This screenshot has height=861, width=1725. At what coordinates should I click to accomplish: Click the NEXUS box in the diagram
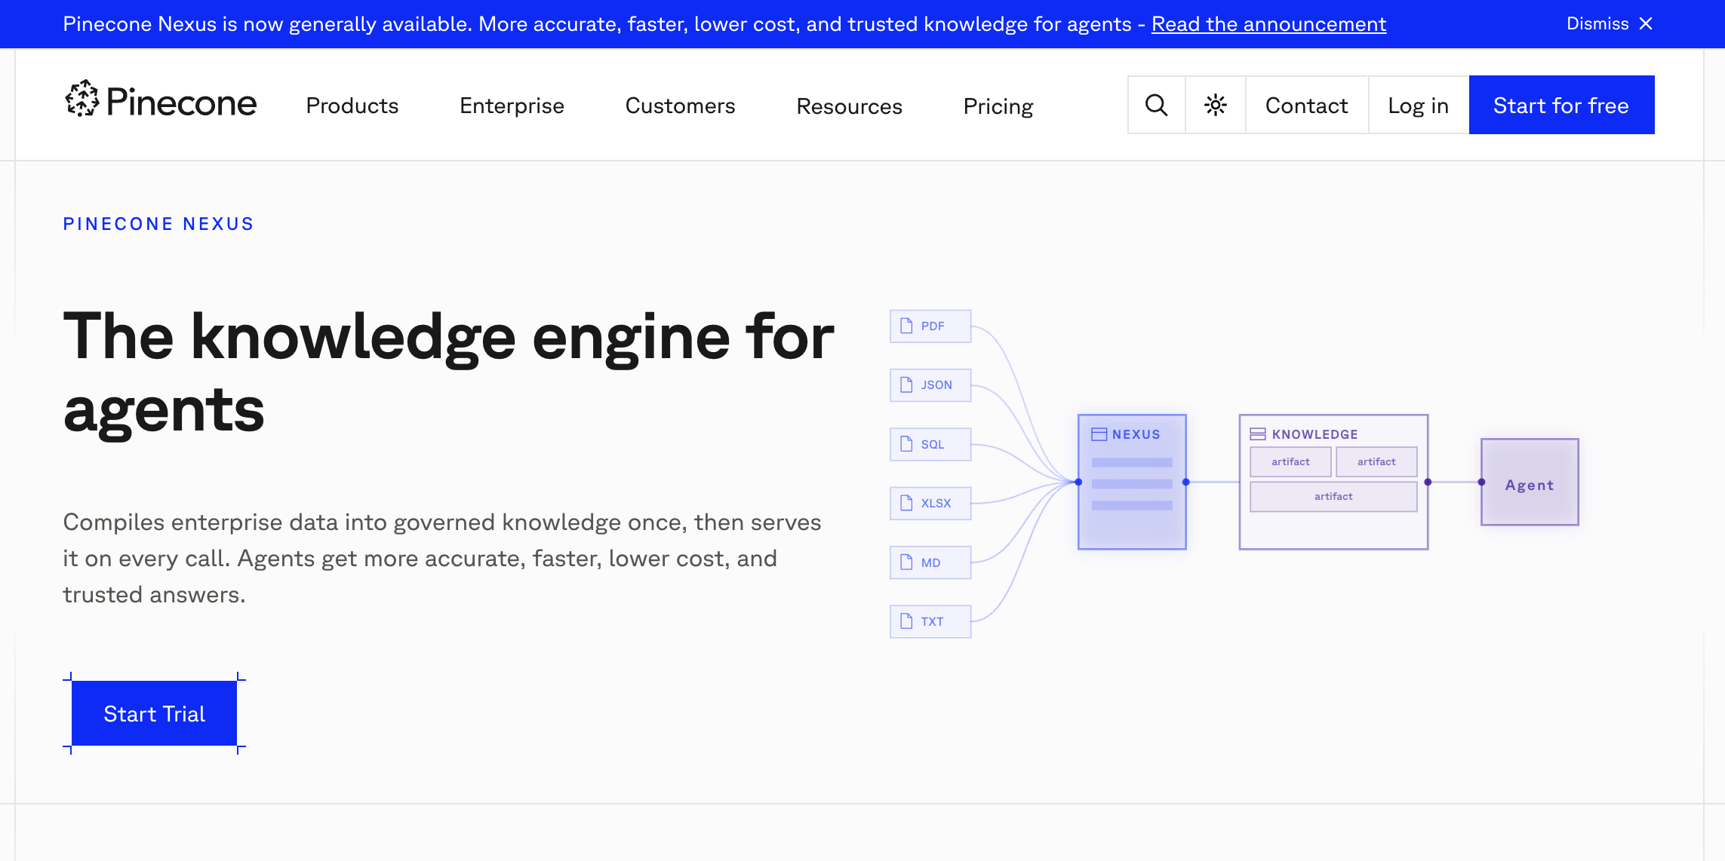(x=1132, y=482)
